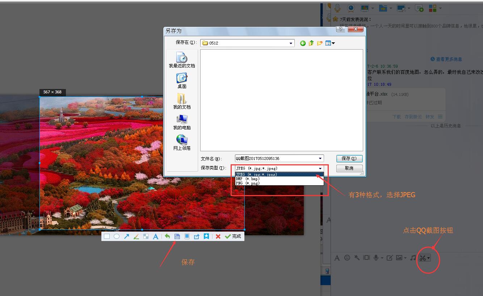
Task: Select the ellipse drawing tool
Action: click(117, 236)
